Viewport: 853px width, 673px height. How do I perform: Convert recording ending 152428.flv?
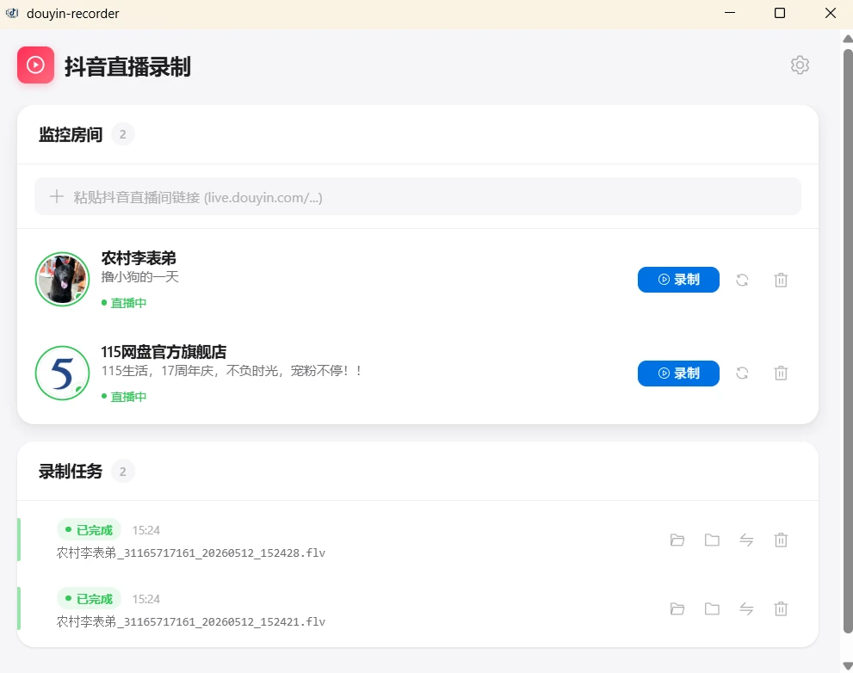(x=746, y=540)
